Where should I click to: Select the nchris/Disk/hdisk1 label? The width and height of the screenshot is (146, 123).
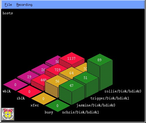(x=80, y=112)
